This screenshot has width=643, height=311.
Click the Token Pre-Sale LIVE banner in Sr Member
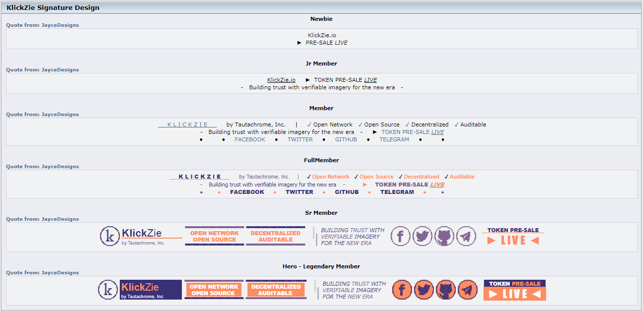(x=513, y=236)
